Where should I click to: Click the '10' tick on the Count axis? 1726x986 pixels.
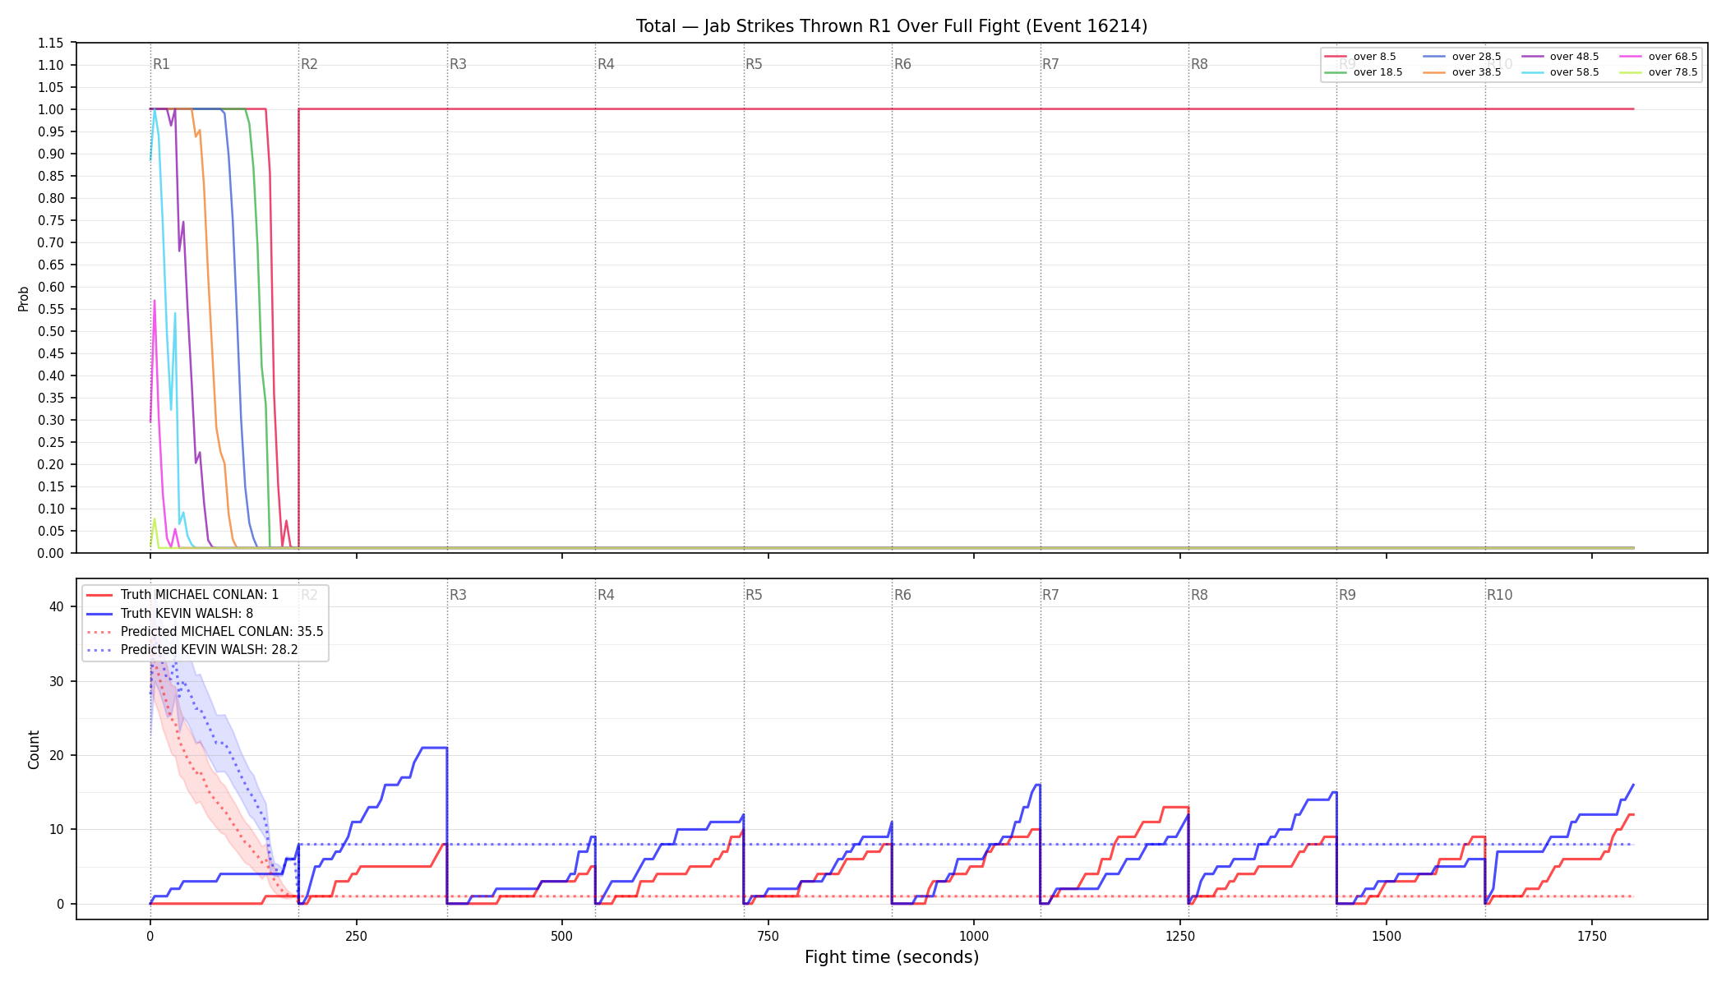tap(56, 829)
